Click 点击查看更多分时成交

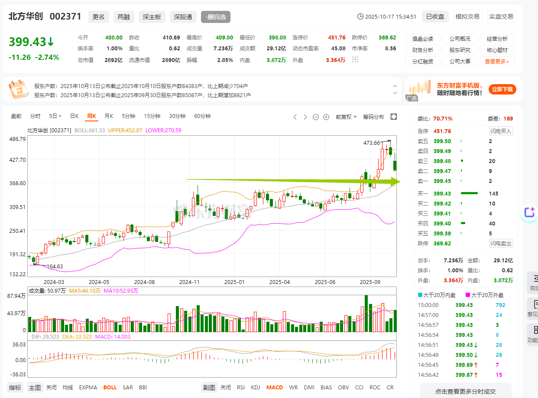(x=465, y=391)
